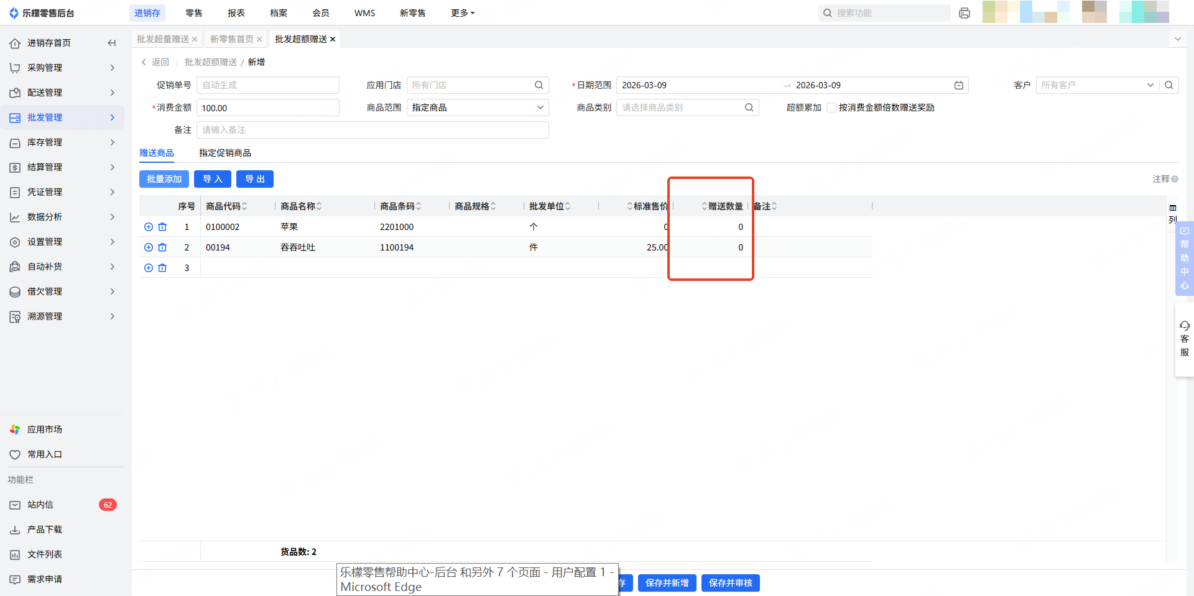Viewport: 1194px width, 596px height.
Task: Delete empty row 3
Action: (162, 268)
